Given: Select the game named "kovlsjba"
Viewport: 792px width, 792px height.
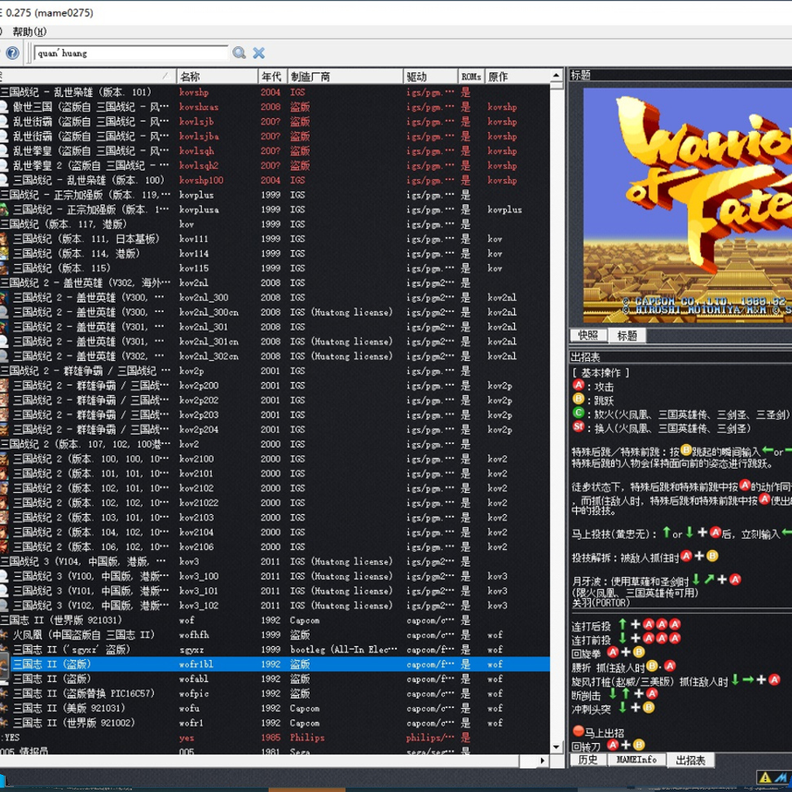Looking at the screenshot, I should pyautogui.click(x=199, y=136).
